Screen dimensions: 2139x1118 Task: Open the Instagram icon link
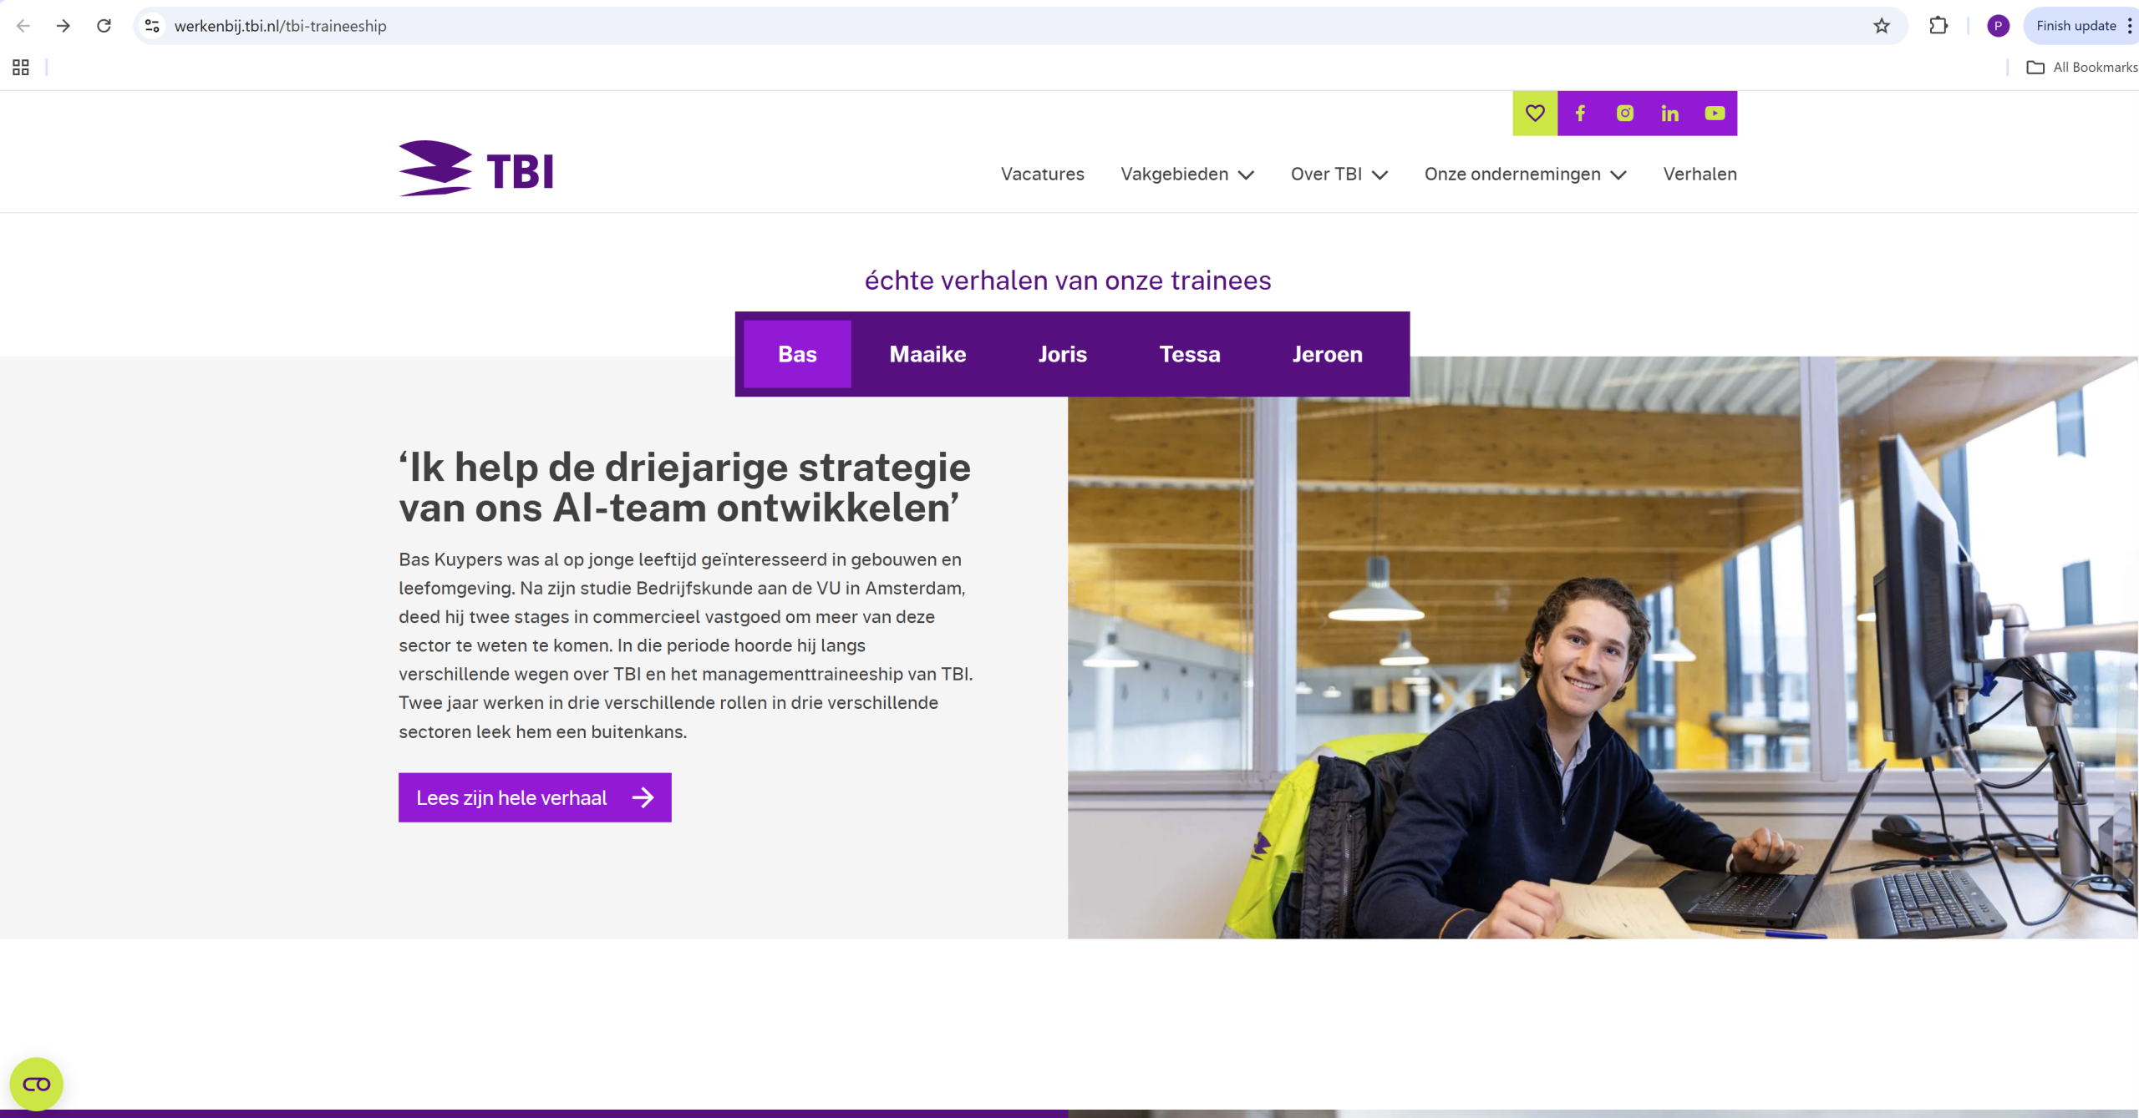pyautogui.click(x=1625, y=114)
